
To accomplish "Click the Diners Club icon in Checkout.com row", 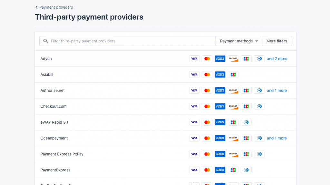I will point(259,107).
